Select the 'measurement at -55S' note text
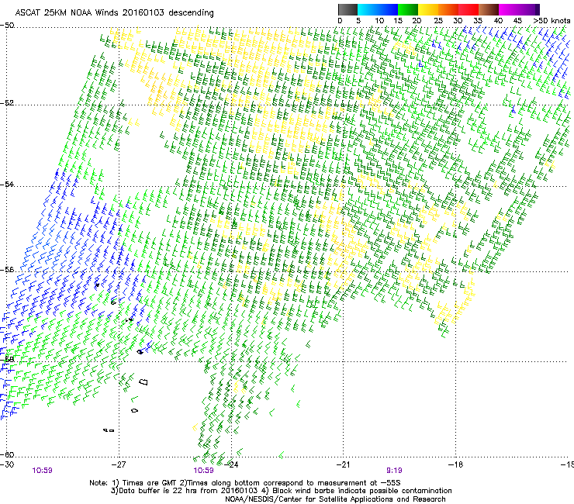 point(358,483)
